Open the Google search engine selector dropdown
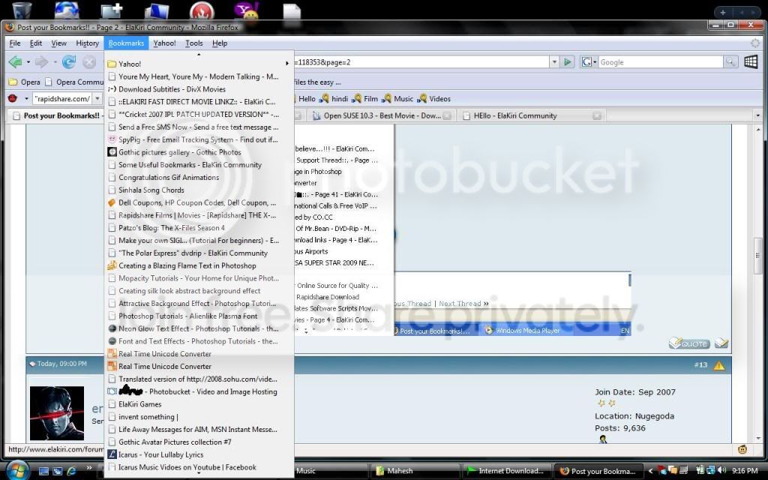768x480 pixels. coord(589,62)
